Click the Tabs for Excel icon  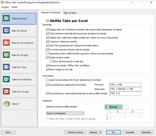pos(6,18)
